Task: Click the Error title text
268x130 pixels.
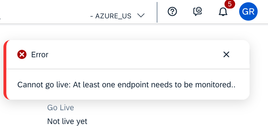Action: (x=40, y=55)
